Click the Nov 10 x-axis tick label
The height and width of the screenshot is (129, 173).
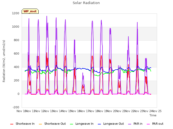point(21,111)
